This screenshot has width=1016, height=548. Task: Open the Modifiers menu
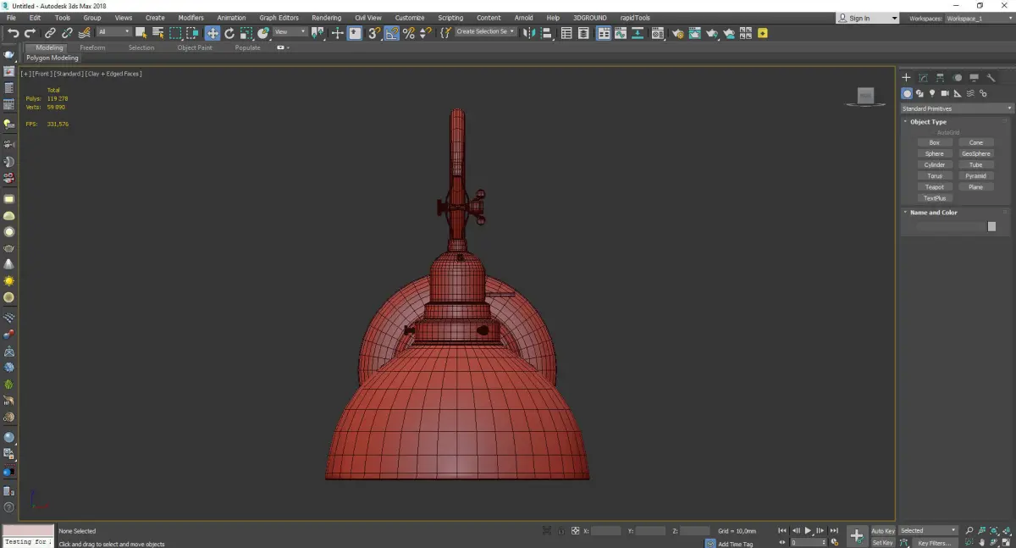point(190,18)
